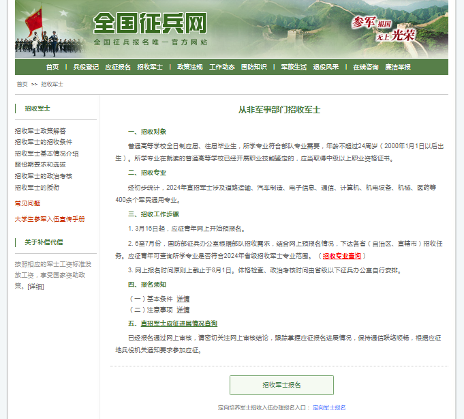The image size is (464, 419).
Task: Open 招收军士政策解答 sidebar link
Action: coord(40,130)
